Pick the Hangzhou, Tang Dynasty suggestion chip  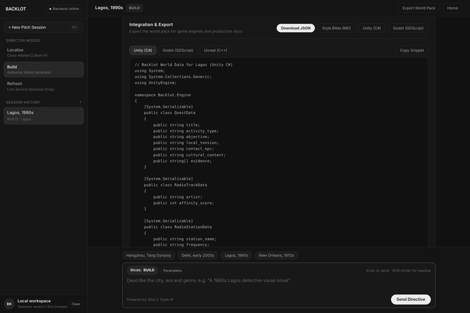coord(148,255)
